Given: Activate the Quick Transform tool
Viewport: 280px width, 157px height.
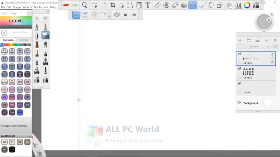Looking at the screenshot, I should tap(121, 5).
